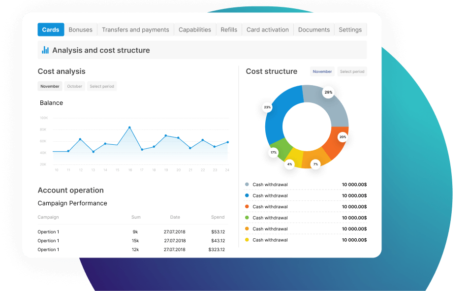Click the date 27.07.2018 in the 15k row
Screen dimensions: 469x291
[175, 241]
